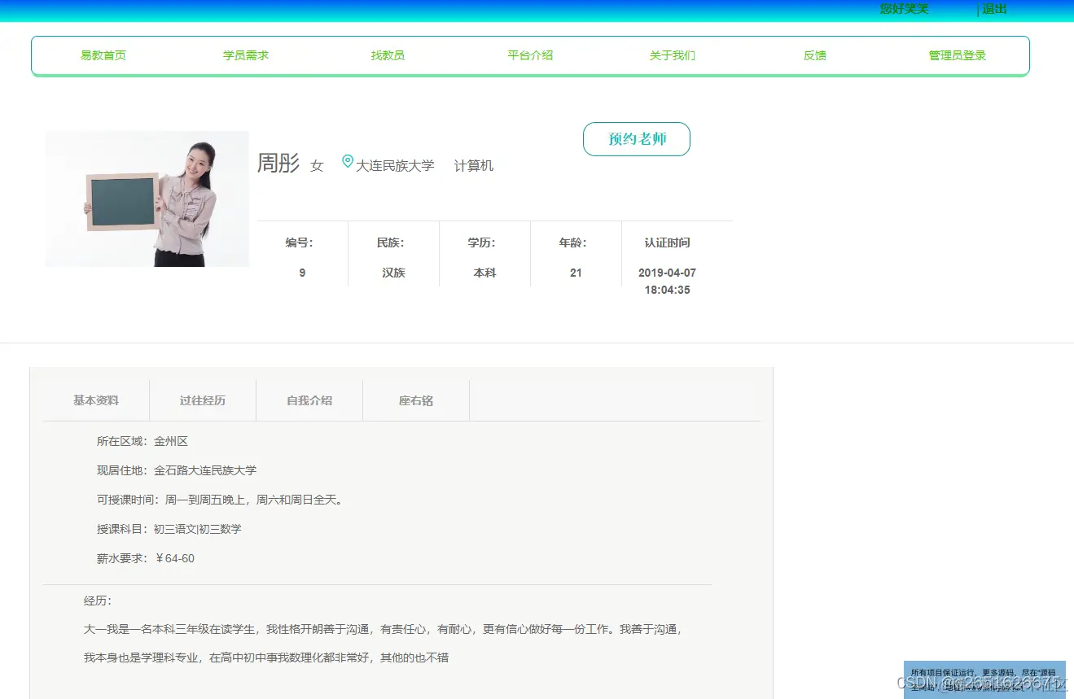Screen dimensions: 1074x699
Task: Click the location pin icon beside 大连民族大学
Action: 349,162
